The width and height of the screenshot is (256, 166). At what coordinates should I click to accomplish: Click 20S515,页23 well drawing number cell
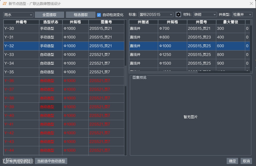pos(201,37)
